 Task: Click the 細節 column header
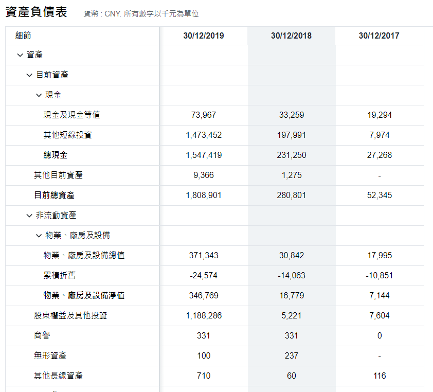(x=23, y=35)
